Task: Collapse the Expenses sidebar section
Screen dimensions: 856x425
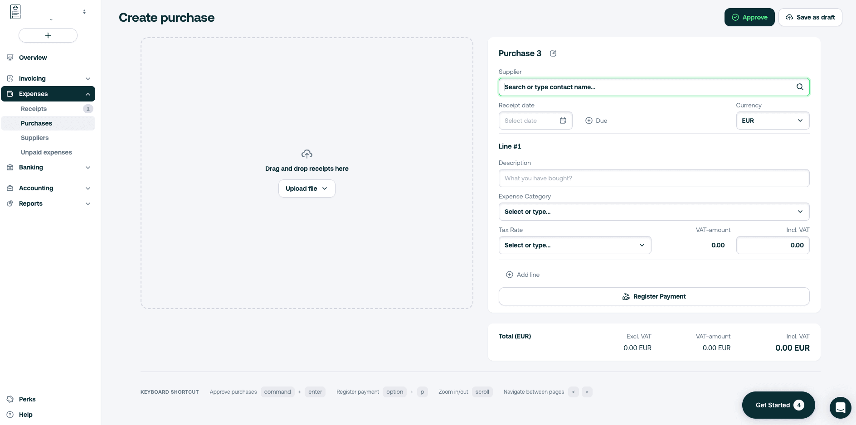Action: click(88, 94)
